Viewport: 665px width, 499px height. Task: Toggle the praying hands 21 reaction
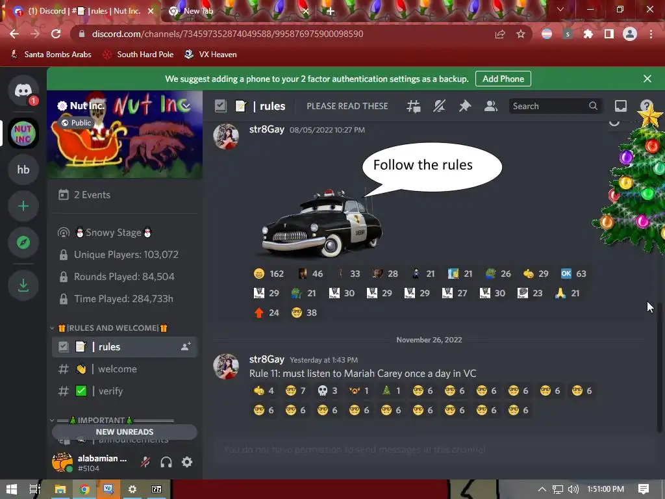click(567, 293)
